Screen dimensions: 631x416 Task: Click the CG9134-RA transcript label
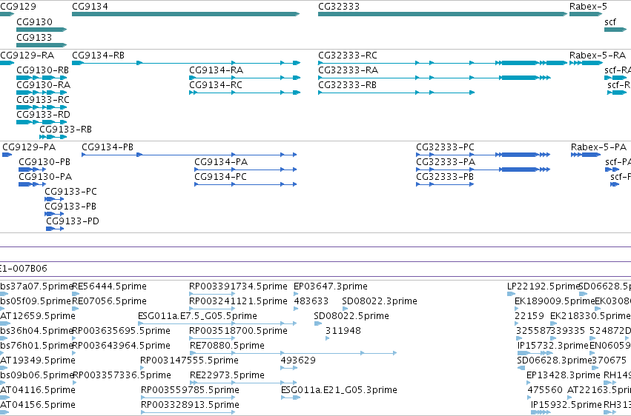pos(217,70)
